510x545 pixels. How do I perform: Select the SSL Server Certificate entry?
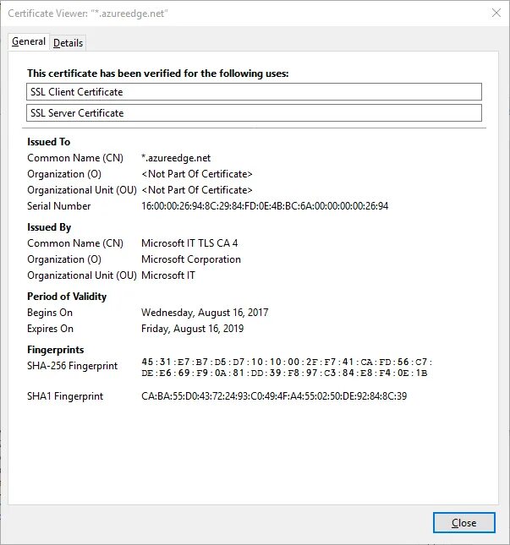[x=254, y=113]
